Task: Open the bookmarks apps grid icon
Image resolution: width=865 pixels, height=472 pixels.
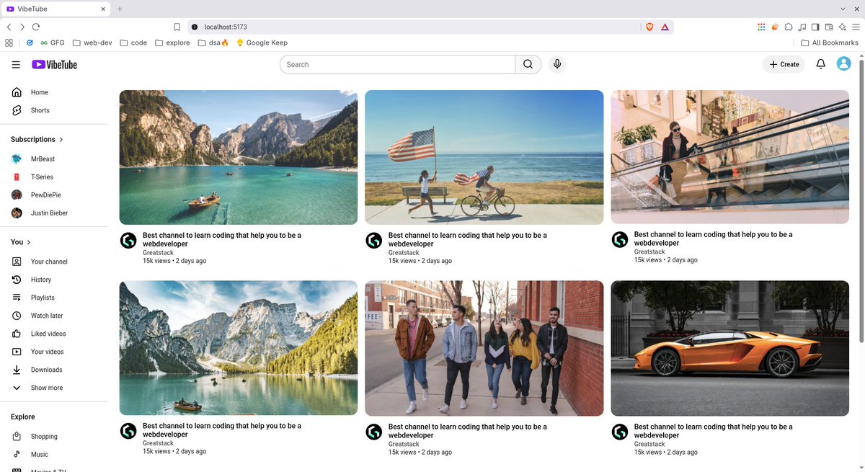Action: (9, 43)
